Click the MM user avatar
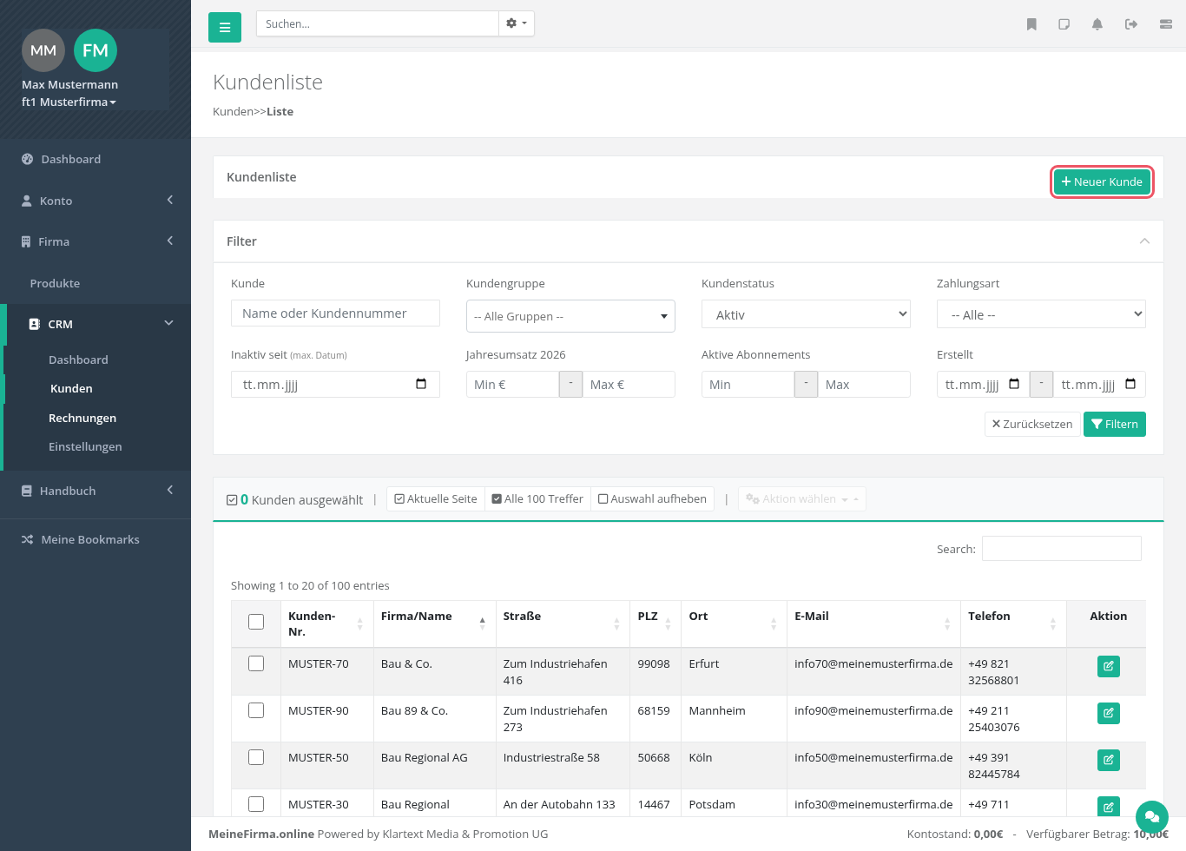 point(43,50)
